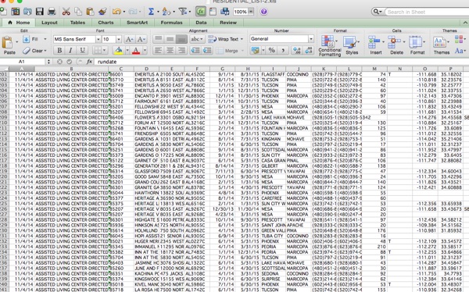Click the Delete cells button
The width and height of the screenshot is (469, 292).
pyautogui.click(x=396, y=45)
